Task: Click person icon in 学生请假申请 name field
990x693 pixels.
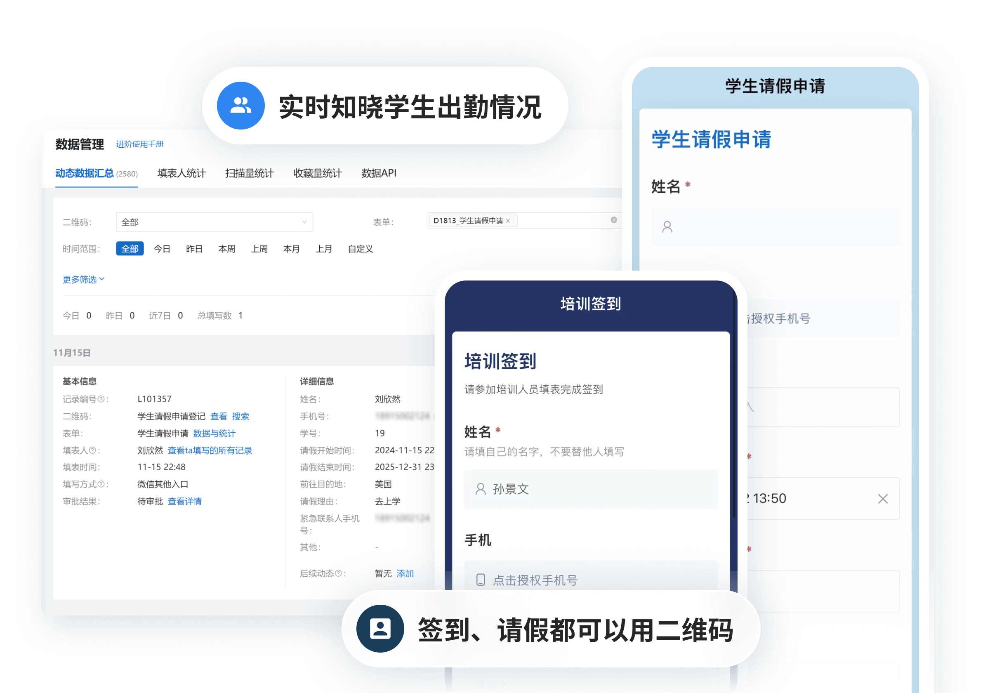Action: pos(667,227)
